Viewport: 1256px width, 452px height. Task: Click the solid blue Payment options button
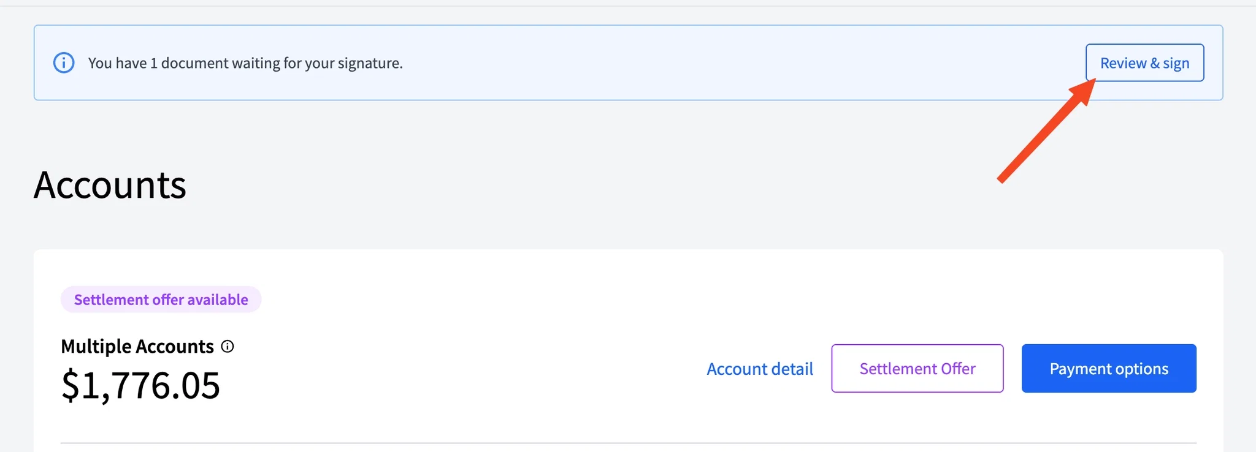point(1109,368)
